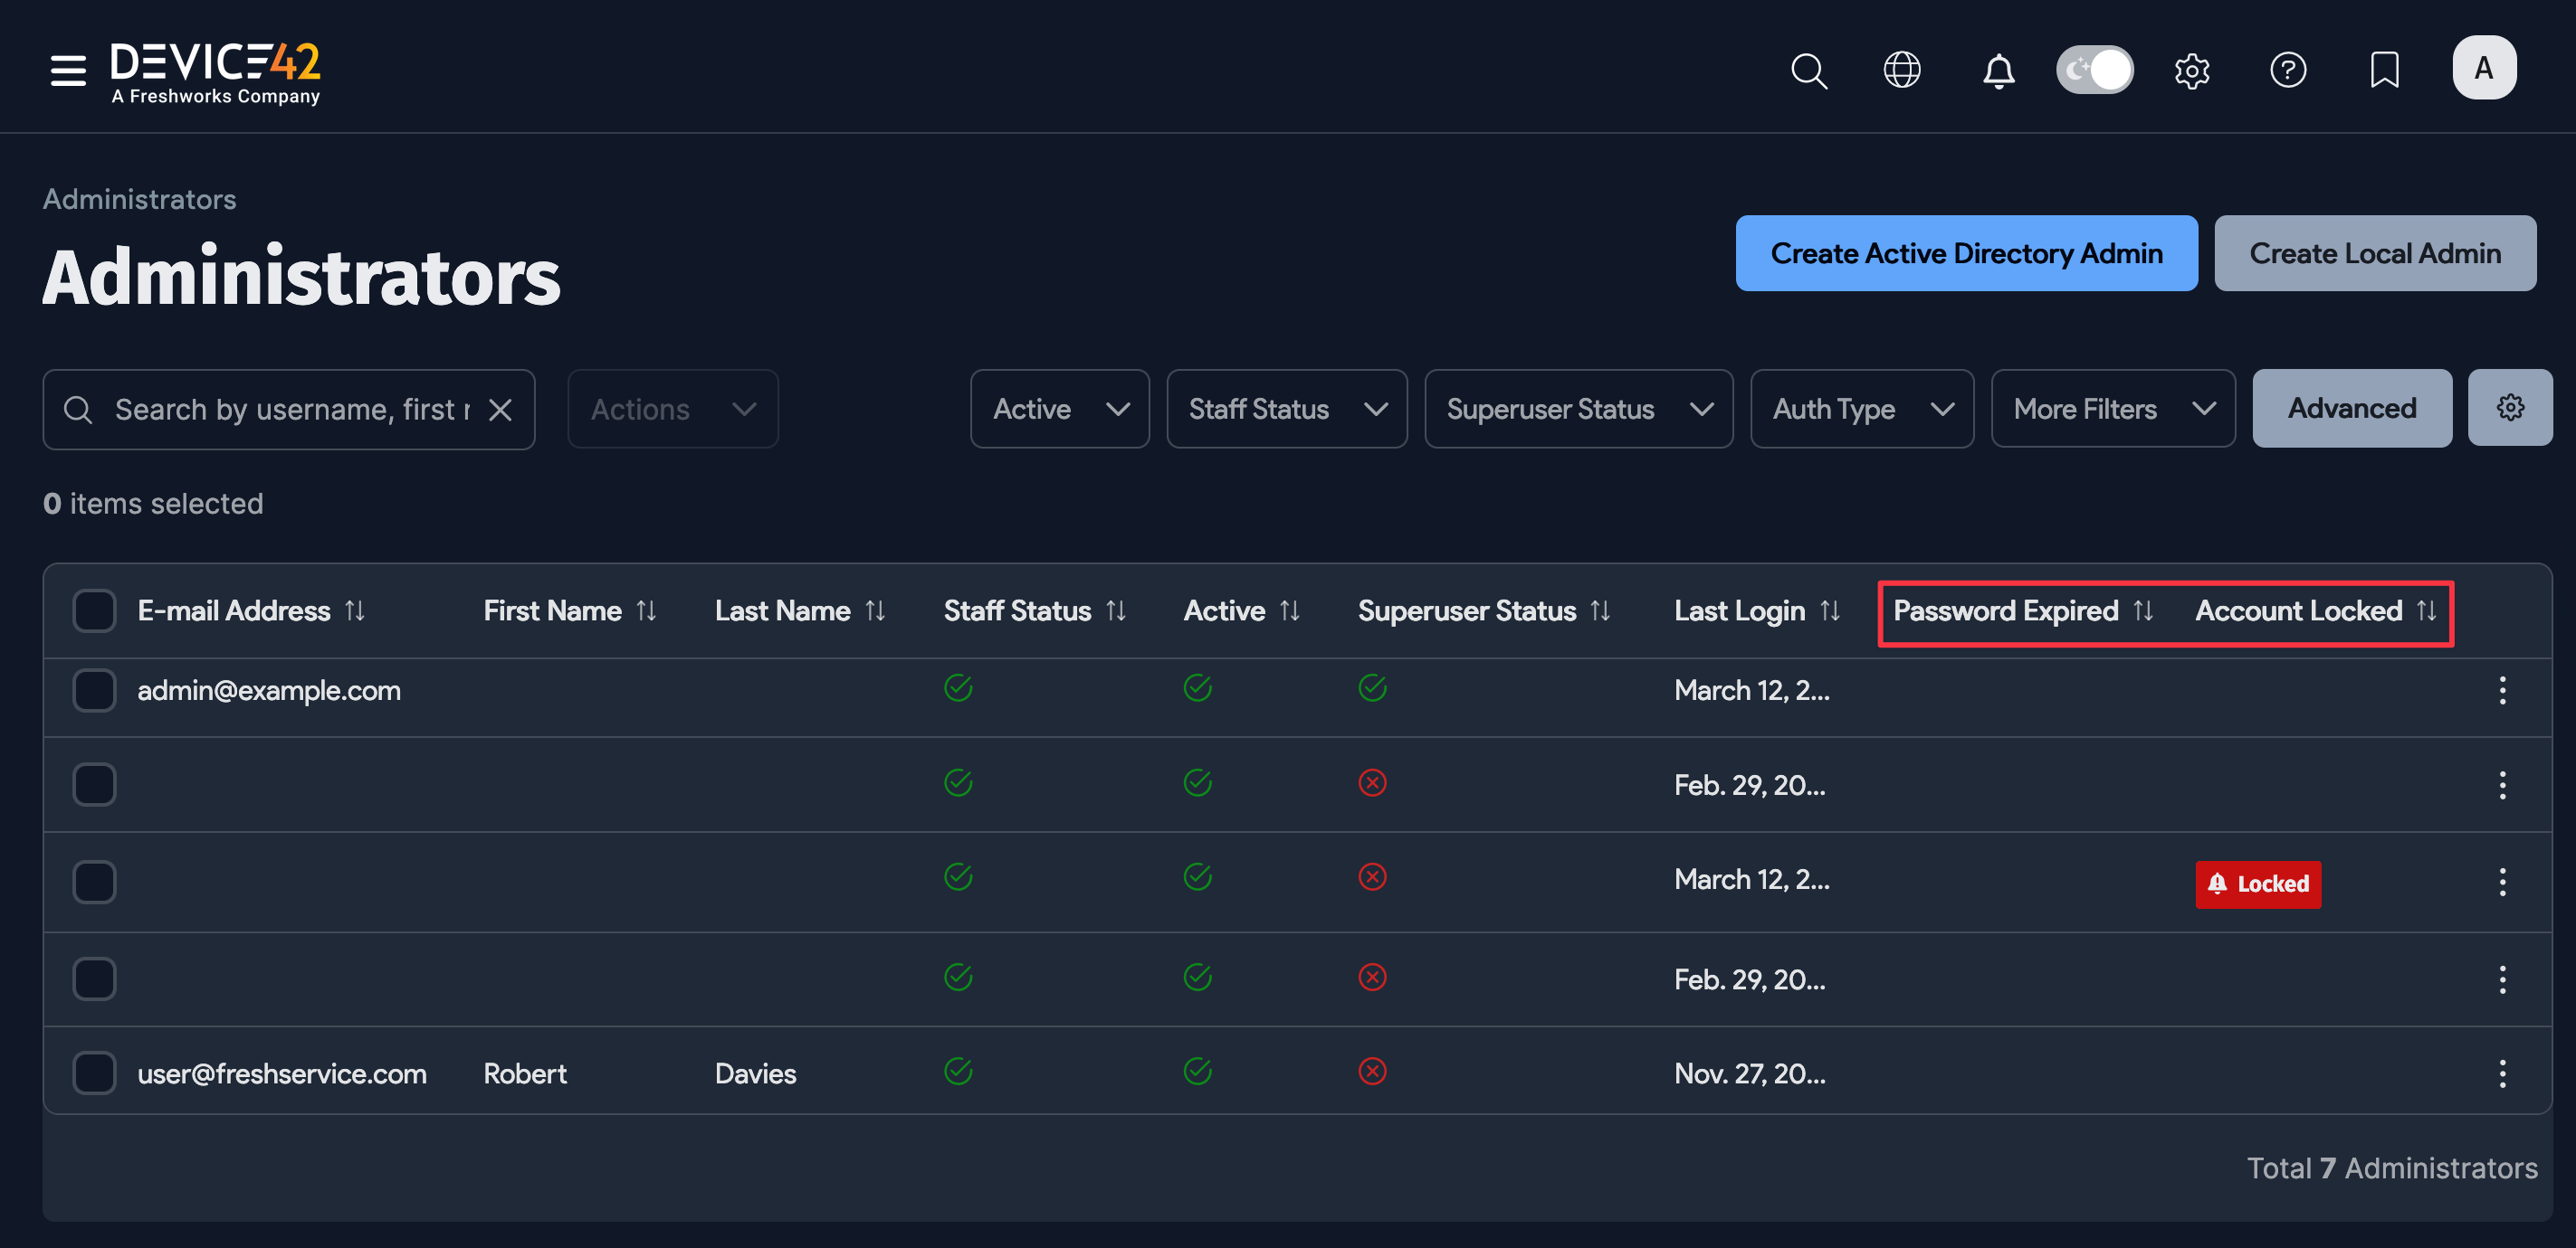2576x1248 pixels.
Task: Click the help question mark icon
Action: pyautogui.click(x=2288, y=70)
